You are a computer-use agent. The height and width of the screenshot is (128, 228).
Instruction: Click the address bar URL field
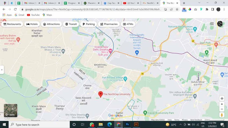pos(93,9)
